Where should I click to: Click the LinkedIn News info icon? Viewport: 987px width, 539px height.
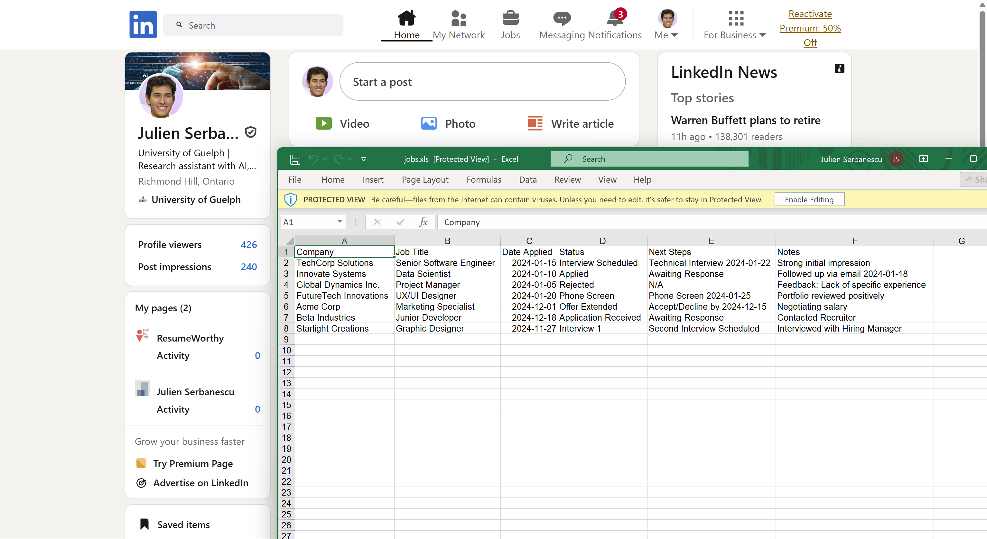tap(839, 69)
